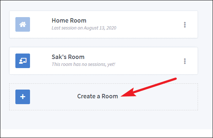This screenshot has height=138, width=213.
Task: Click the blue plus icon
Action: click(x=23, y=97)
